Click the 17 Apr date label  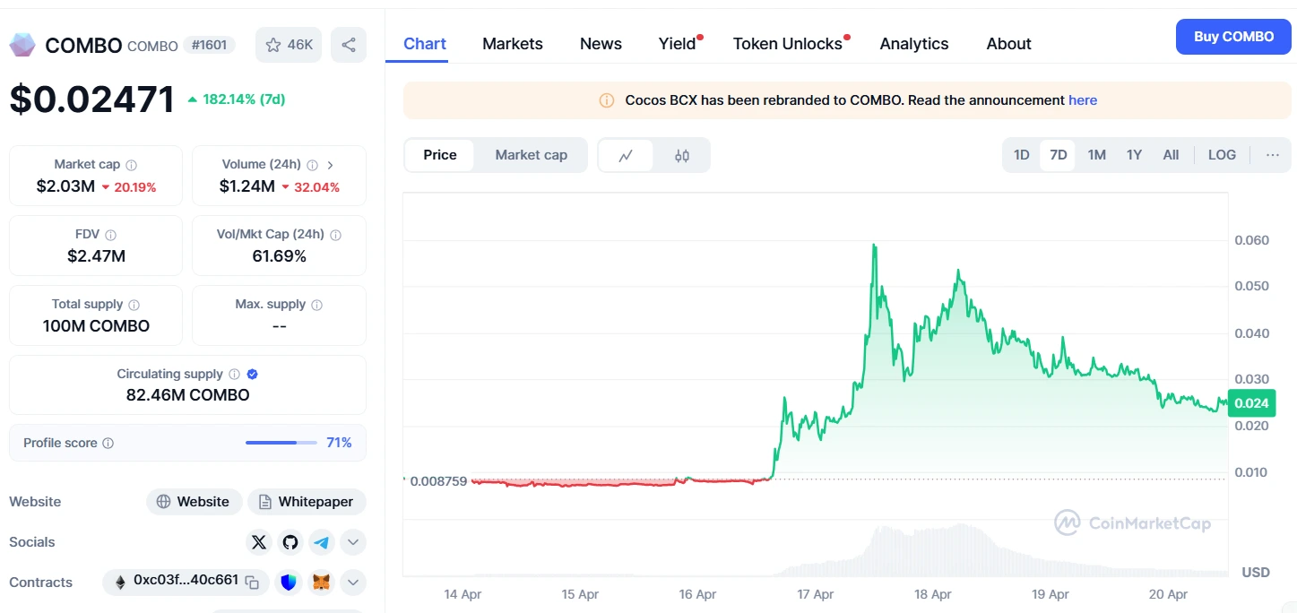click(x=815, y=594)
